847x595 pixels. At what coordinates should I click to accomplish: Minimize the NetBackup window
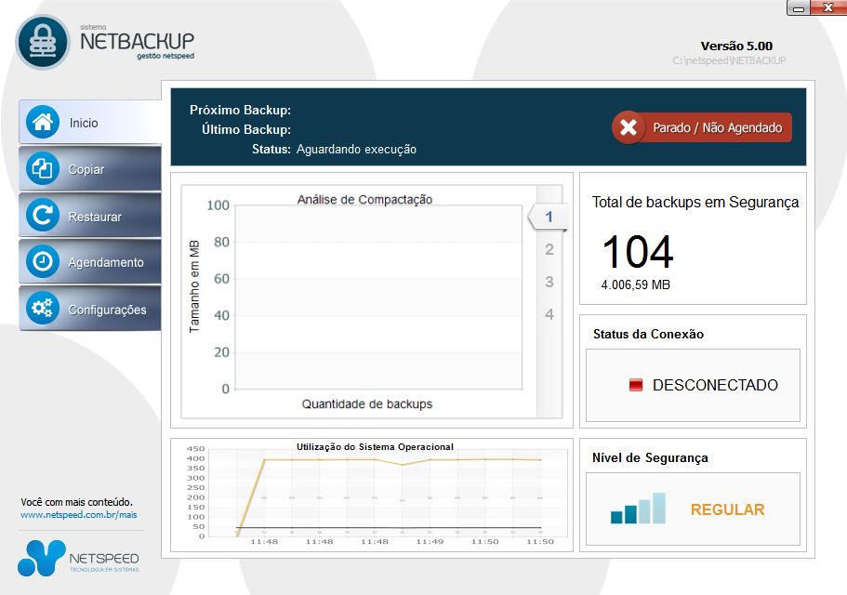point(800,7)
